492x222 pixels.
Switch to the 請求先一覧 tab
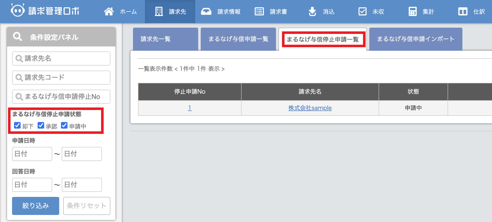point(166,39)
